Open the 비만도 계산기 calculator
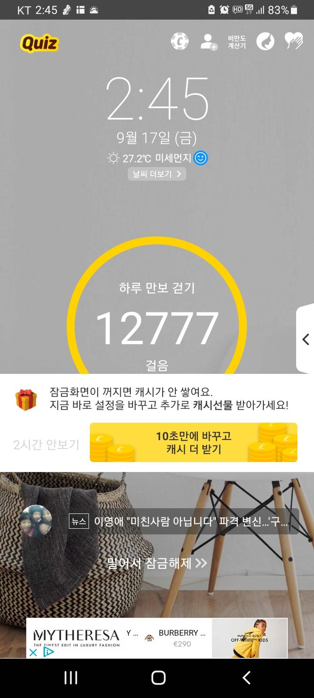The height and width of the screenshot is (698, 314). coord(237,42)
